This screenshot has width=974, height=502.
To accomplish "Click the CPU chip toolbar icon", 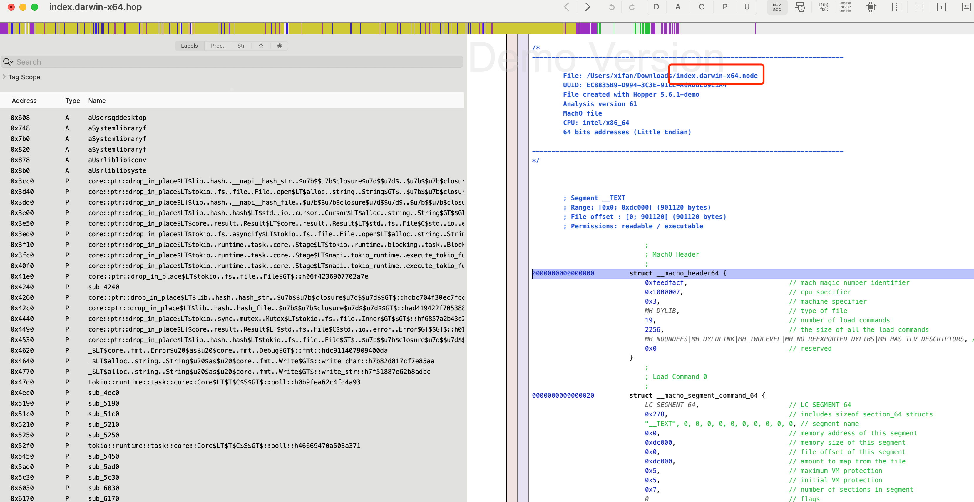I will 871,7.
